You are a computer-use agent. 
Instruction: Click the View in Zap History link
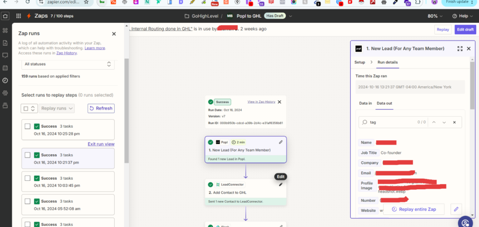click(x=261, y=102)
